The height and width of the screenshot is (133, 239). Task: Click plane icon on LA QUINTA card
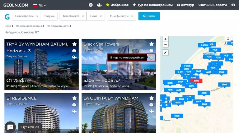(152, 111)
